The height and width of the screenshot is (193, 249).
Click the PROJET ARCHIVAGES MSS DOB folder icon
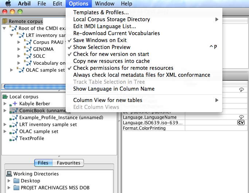16,188
